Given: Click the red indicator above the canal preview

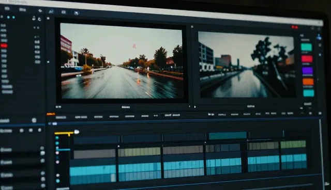Looking at the screenshot, I should (x=295, y=27).
